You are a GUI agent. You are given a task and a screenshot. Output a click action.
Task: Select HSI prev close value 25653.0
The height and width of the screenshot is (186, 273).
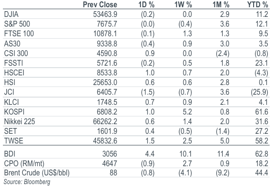click(x=105, y=83)
